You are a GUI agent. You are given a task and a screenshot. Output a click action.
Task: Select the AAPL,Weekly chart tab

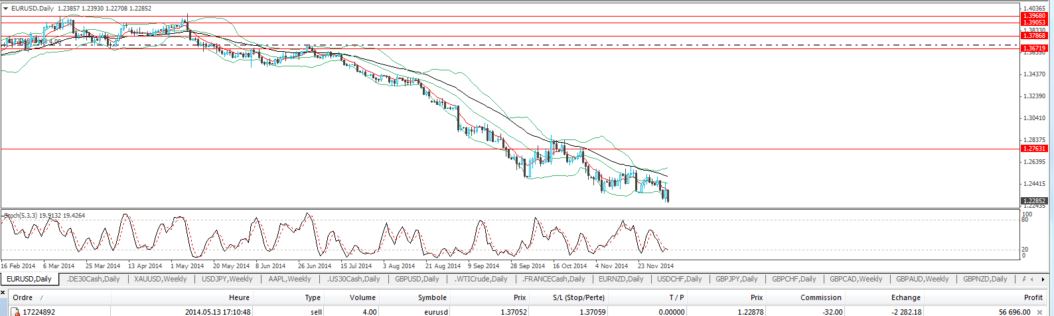click(289, 279)
